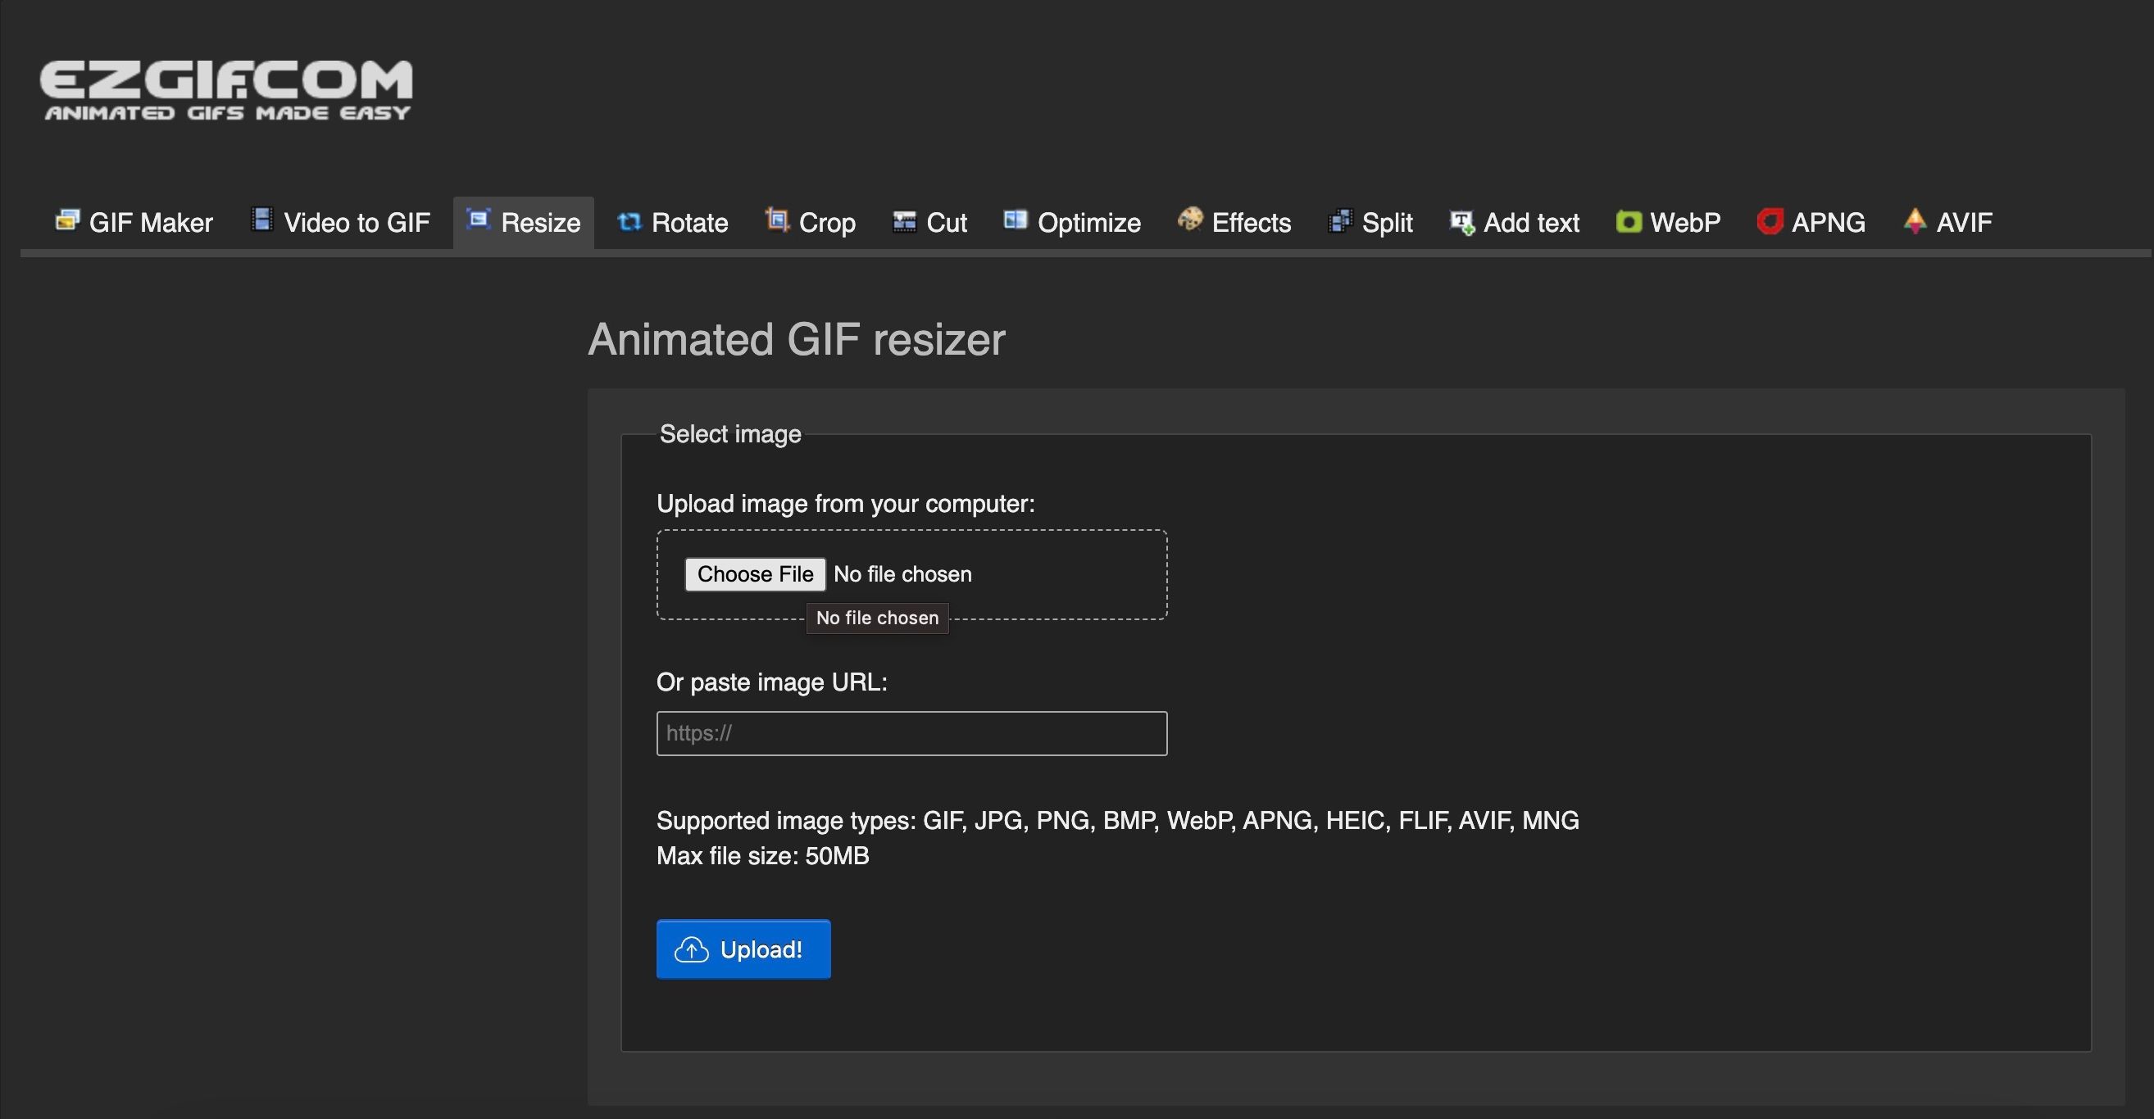Viewport: 2154px width, 1119px height.
Task: Go to the Split tab
Action: 1387,221
